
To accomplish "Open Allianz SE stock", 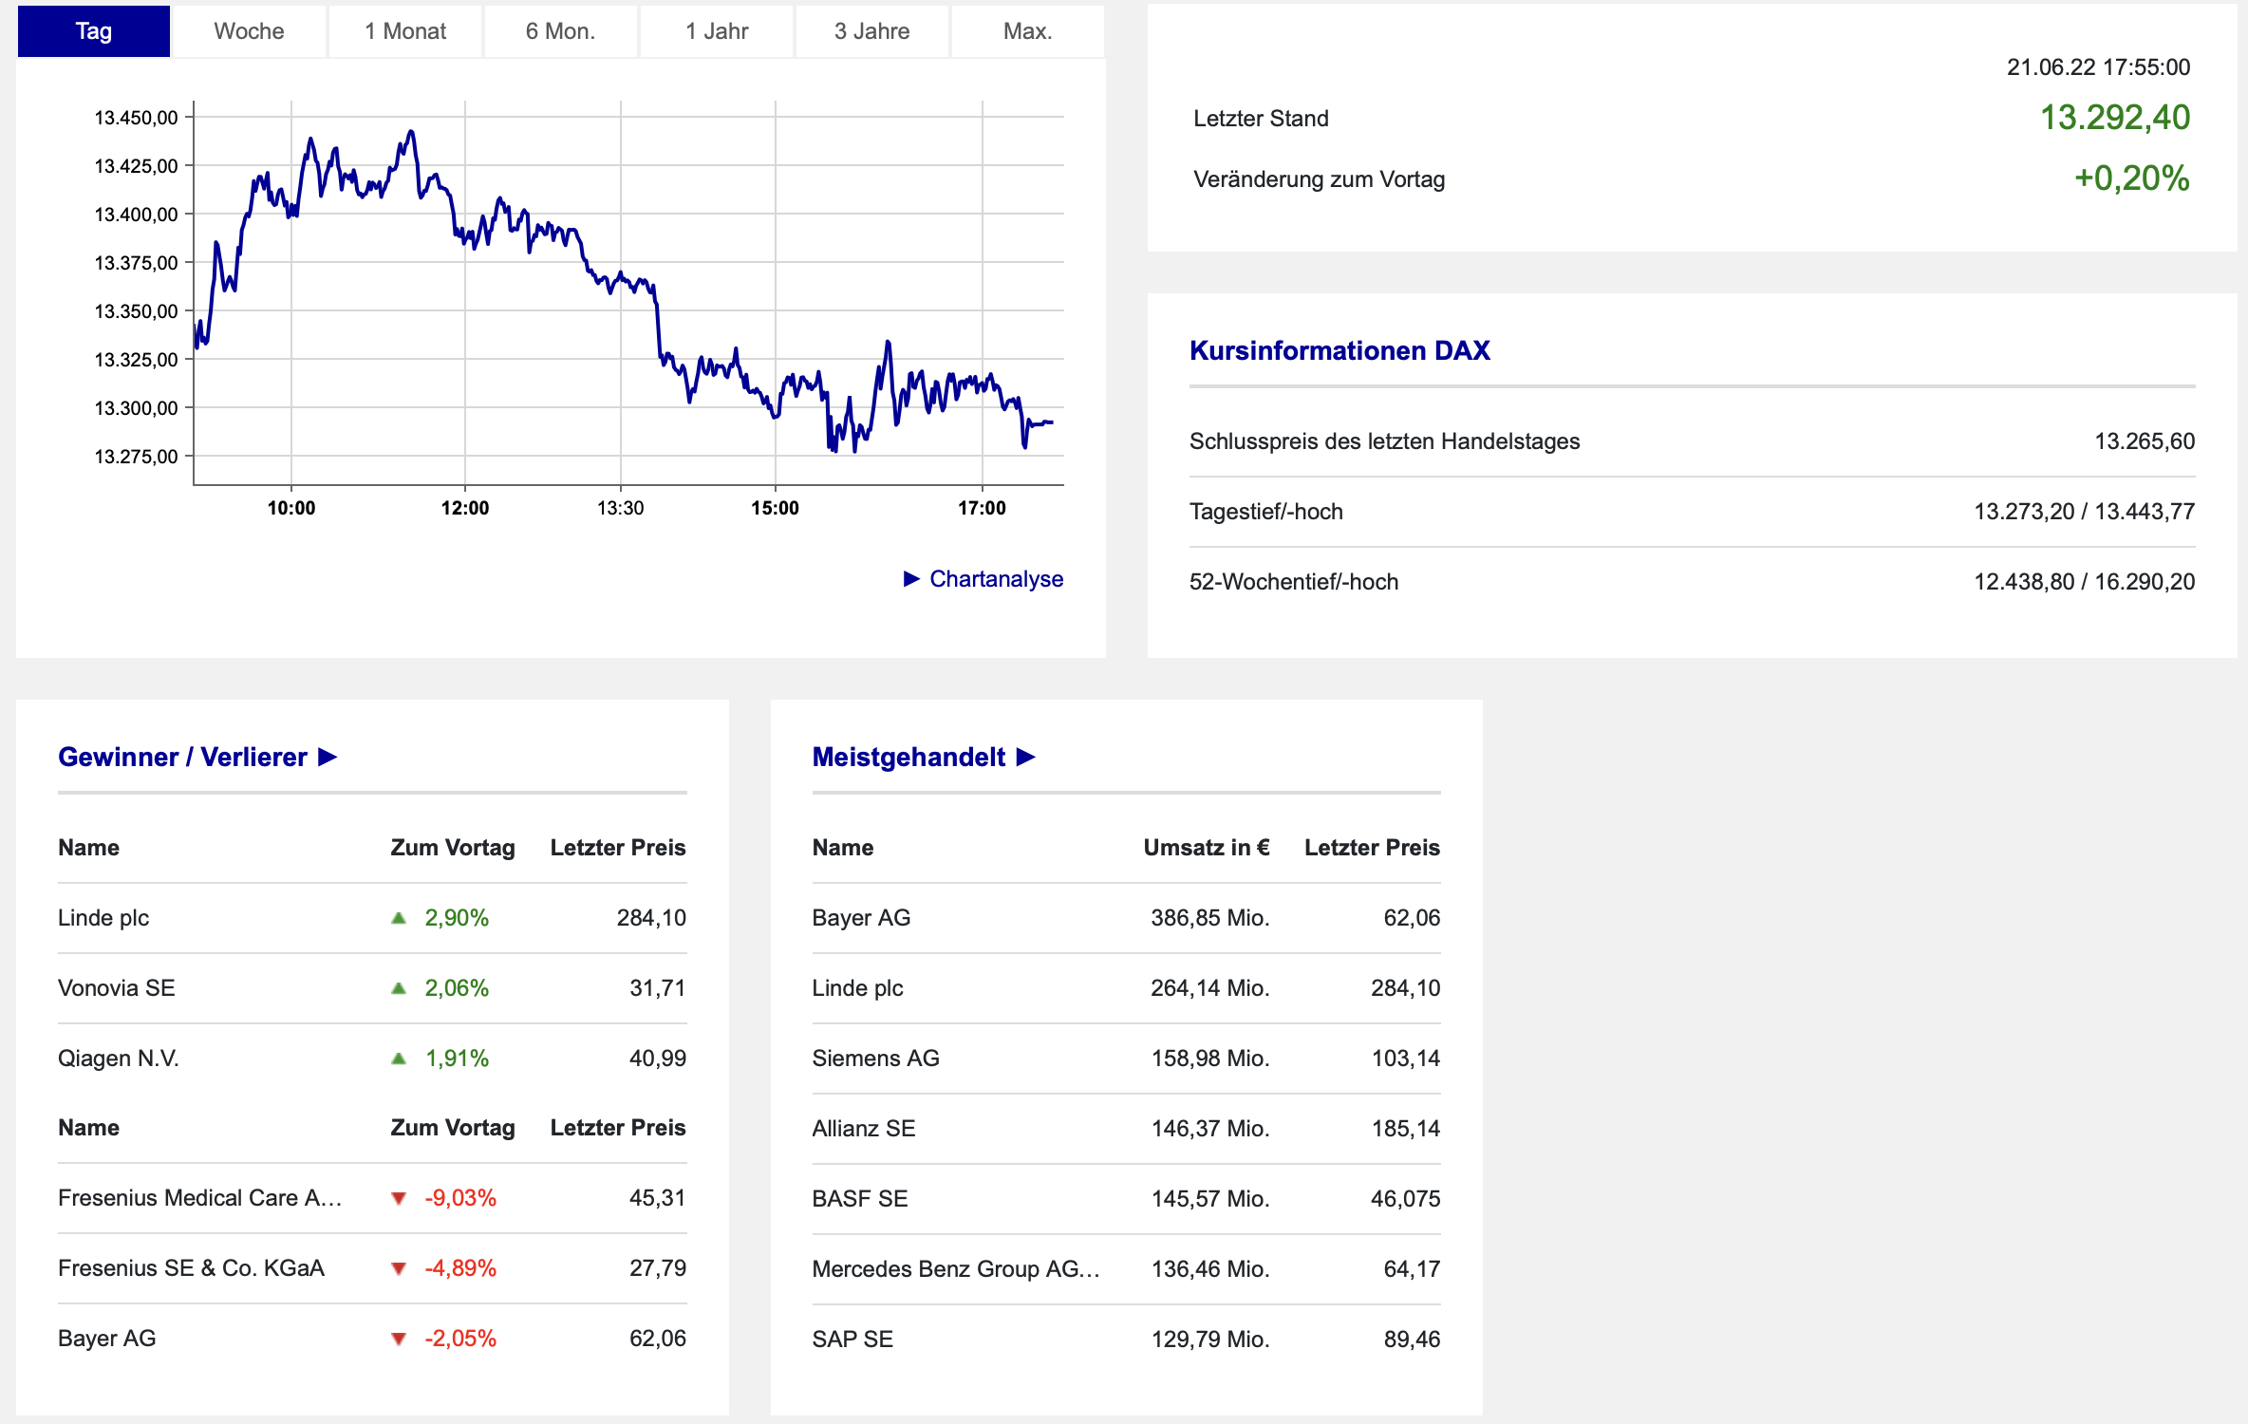I will (x=864, y=1129).
